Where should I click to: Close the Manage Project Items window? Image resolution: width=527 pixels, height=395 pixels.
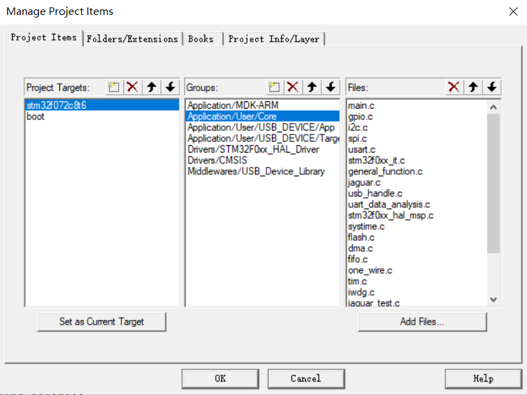(x=514, y=11)
